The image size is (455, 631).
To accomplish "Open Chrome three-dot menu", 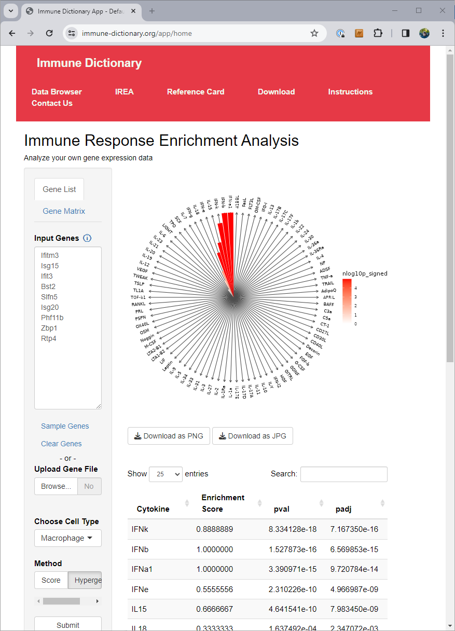I will point(443,33).
